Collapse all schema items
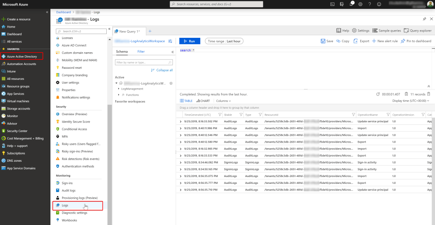Image resolution: width=435 pixels, height=225 pixels. click(162, 70)
